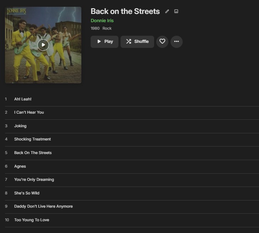Click the image icon next to album title

tap(176, 11)
